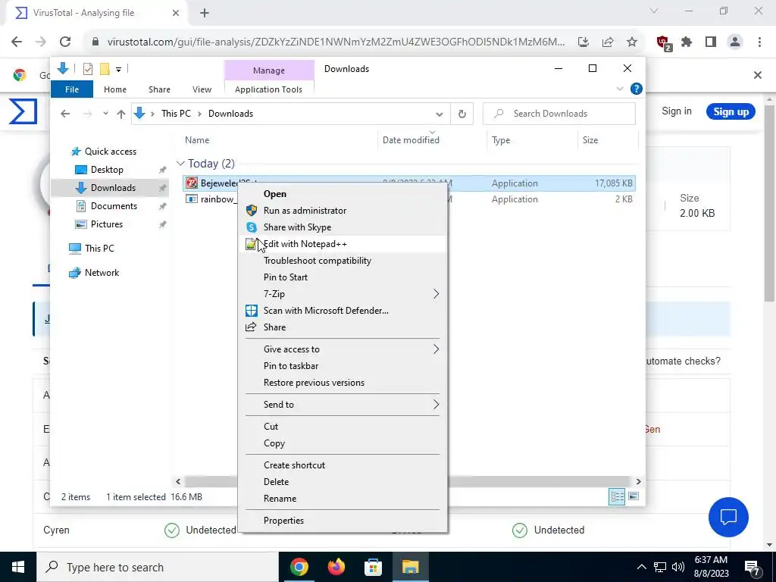776x582 pixels.
Task: Switch to large icons view
Action: 634,496
